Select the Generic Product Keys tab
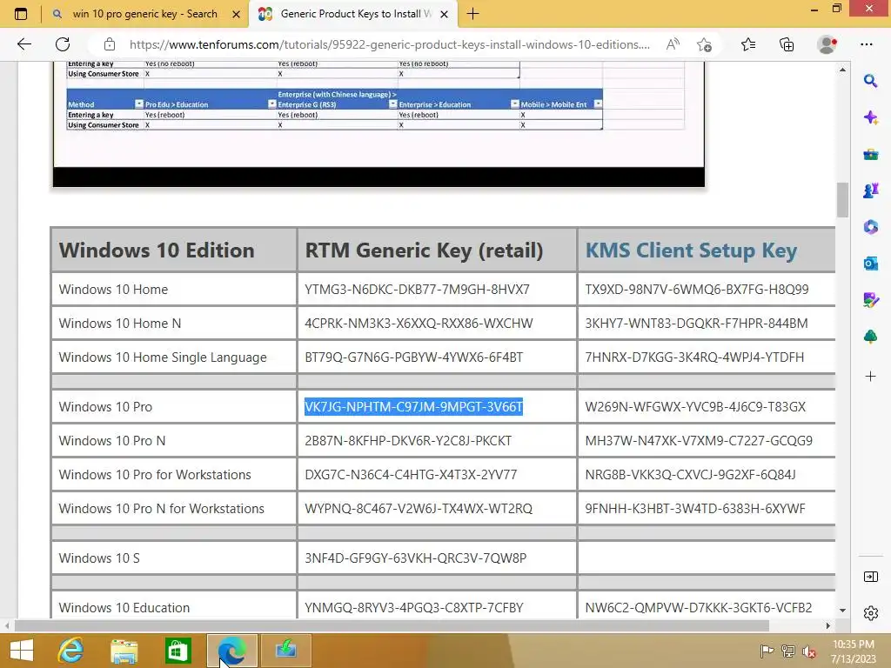Viewport: 891px width, 668px height. pos(352,14)
